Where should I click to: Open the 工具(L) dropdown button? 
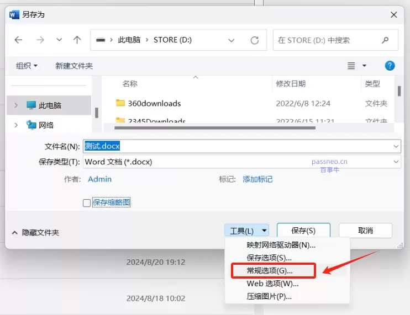pos(246,231)
